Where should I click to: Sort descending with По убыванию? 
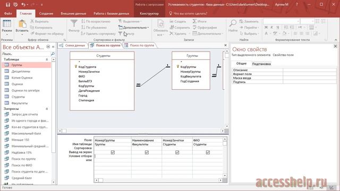pos(94,28)
